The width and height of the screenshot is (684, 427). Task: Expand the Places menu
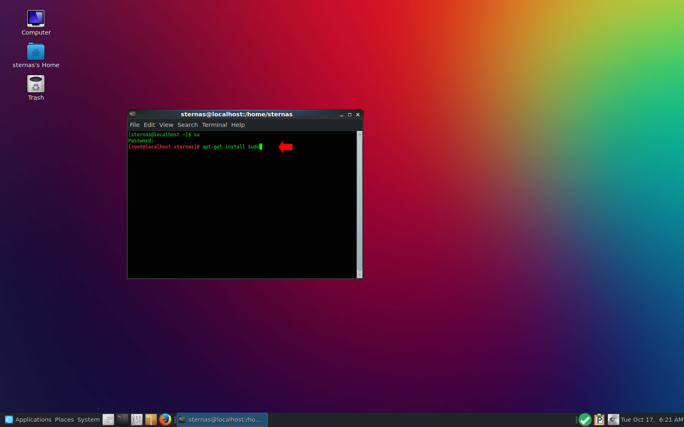[64, 420]
